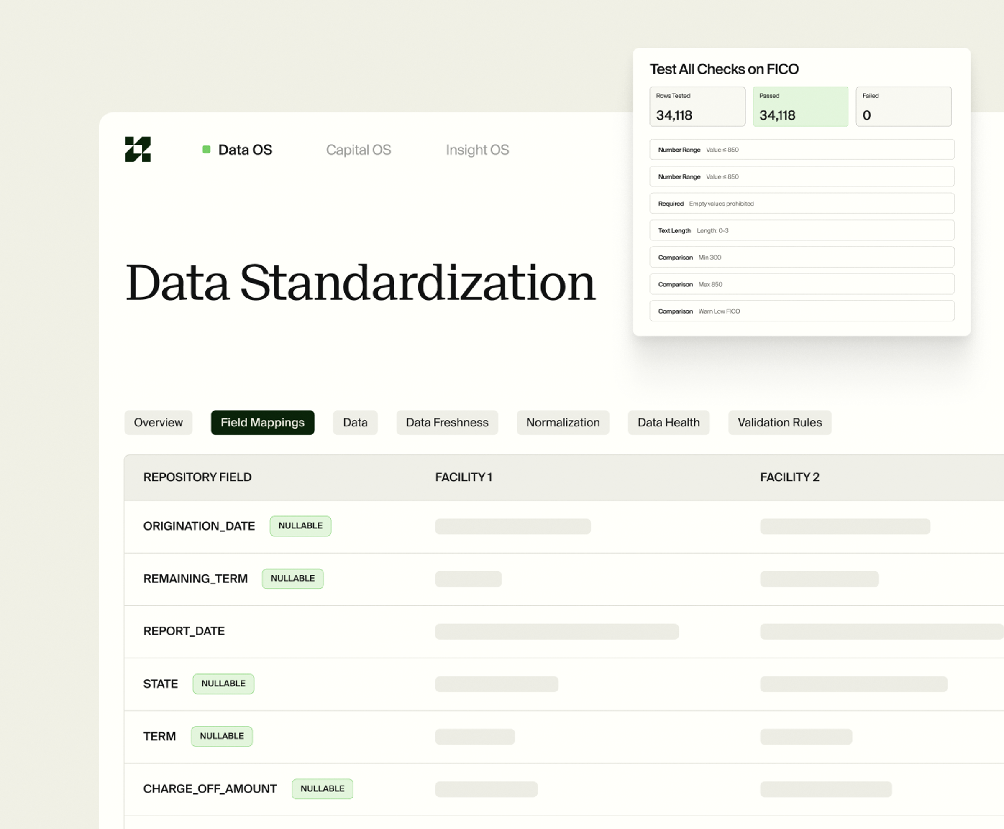Click the Data Standardization heading
Image resolution: width=1004 pixels, height=829 pixels.
click(x=361, y=283)
